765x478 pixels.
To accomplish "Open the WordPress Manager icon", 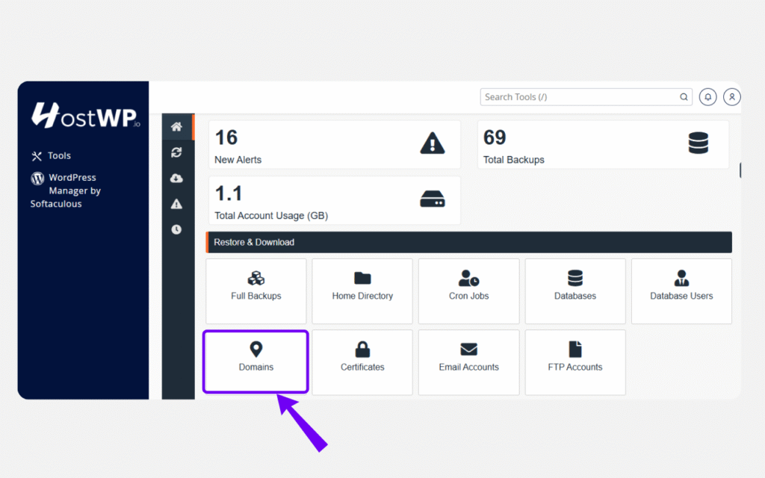I will click(37, 178).
